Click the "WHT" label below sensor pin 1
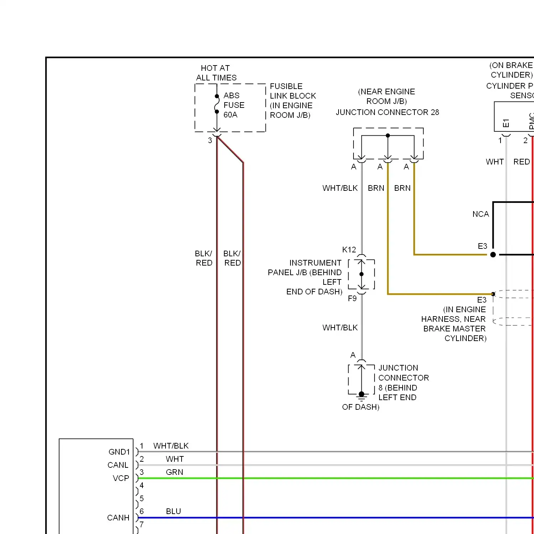Viewport: 534px width, 534px height. [x=495, y=162]
